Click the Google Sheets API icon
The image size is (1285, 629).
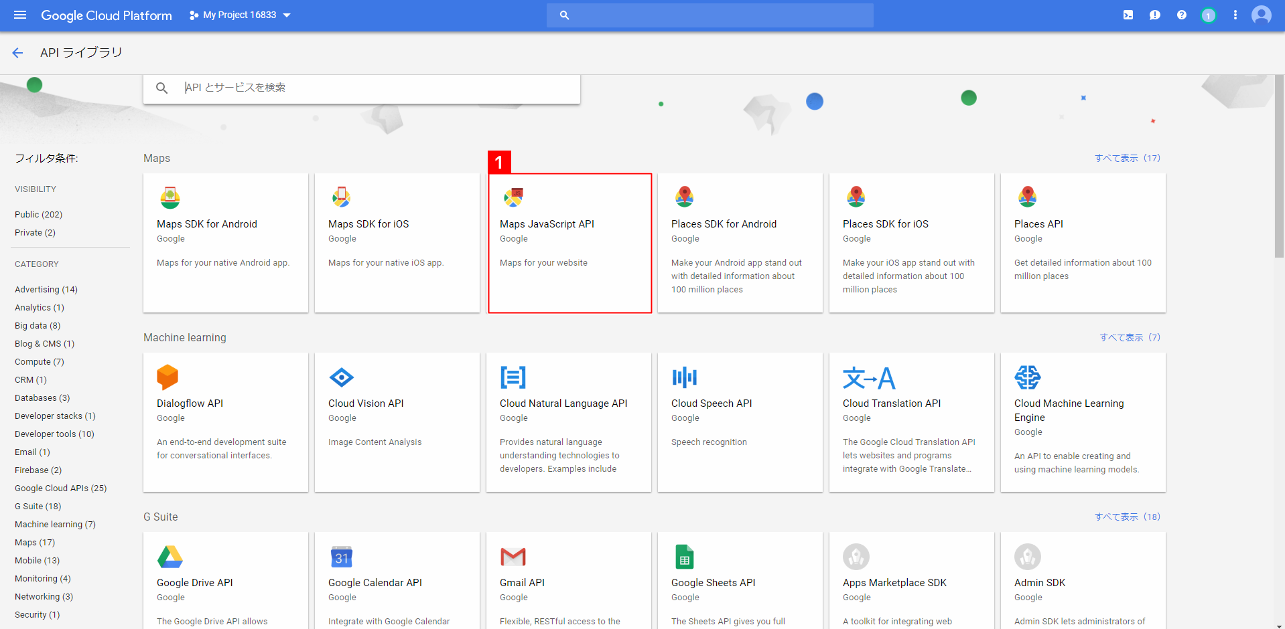(x=685, y=557)
